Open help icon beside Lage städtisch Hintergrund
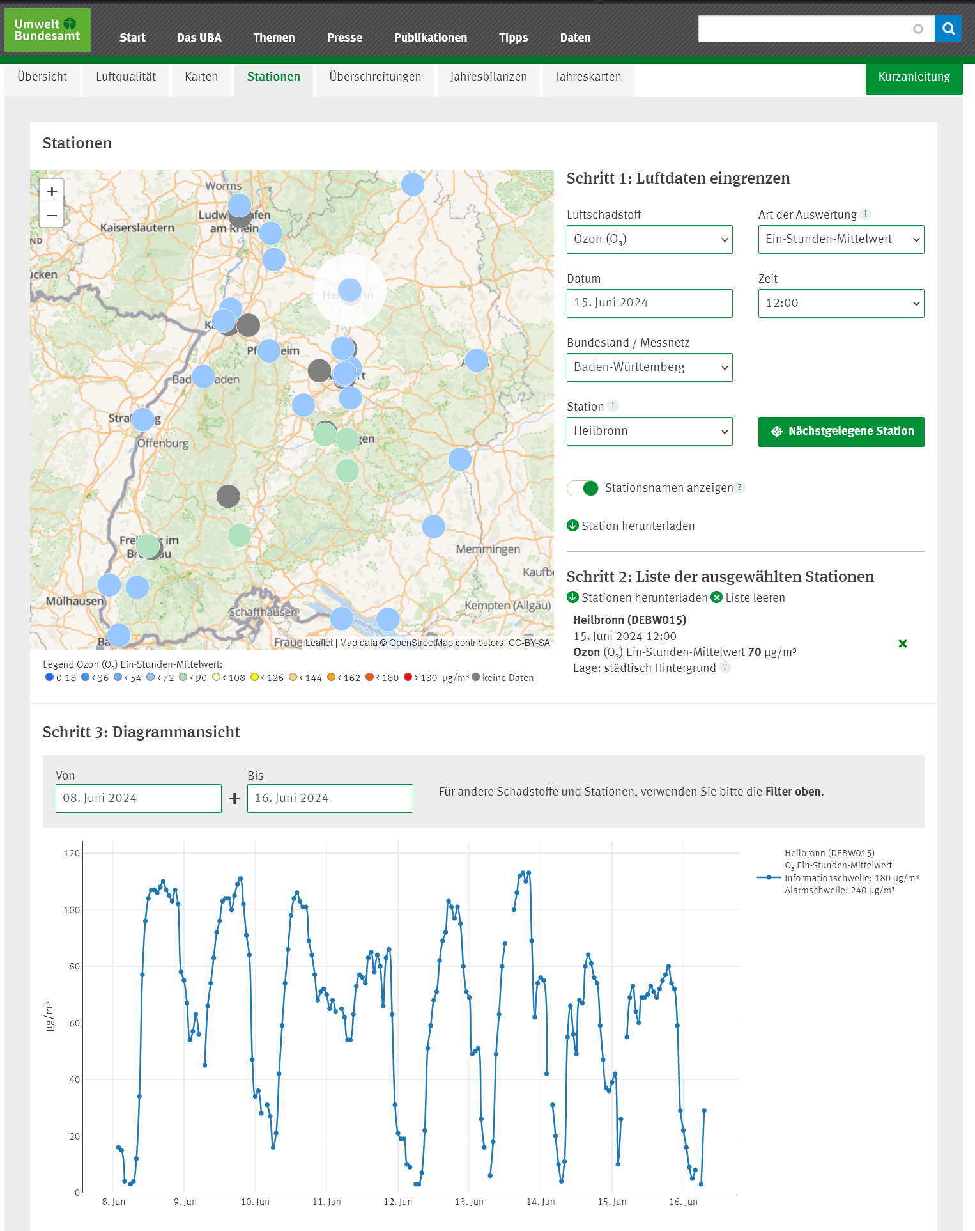This screenshot has height=1231, width=975. pyautogui.click(x=725, y=668)
